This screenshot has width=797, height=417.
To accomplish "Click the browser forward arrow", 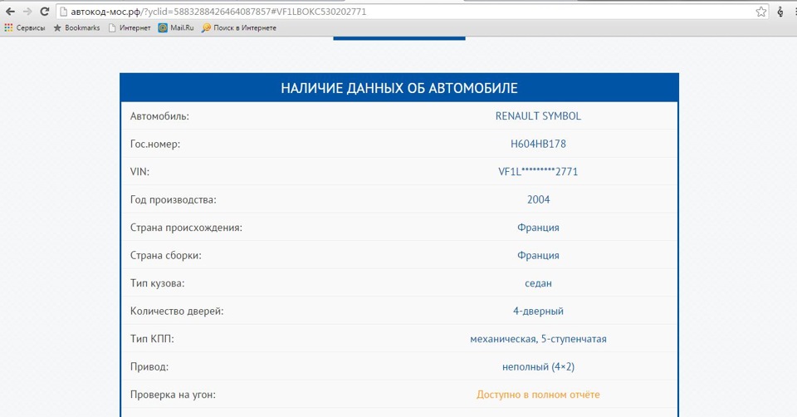I will (x=27, y=11).
